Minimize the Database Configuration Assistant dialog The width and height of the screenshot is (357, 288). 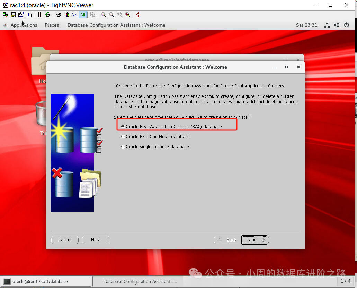tap(275, 67)
